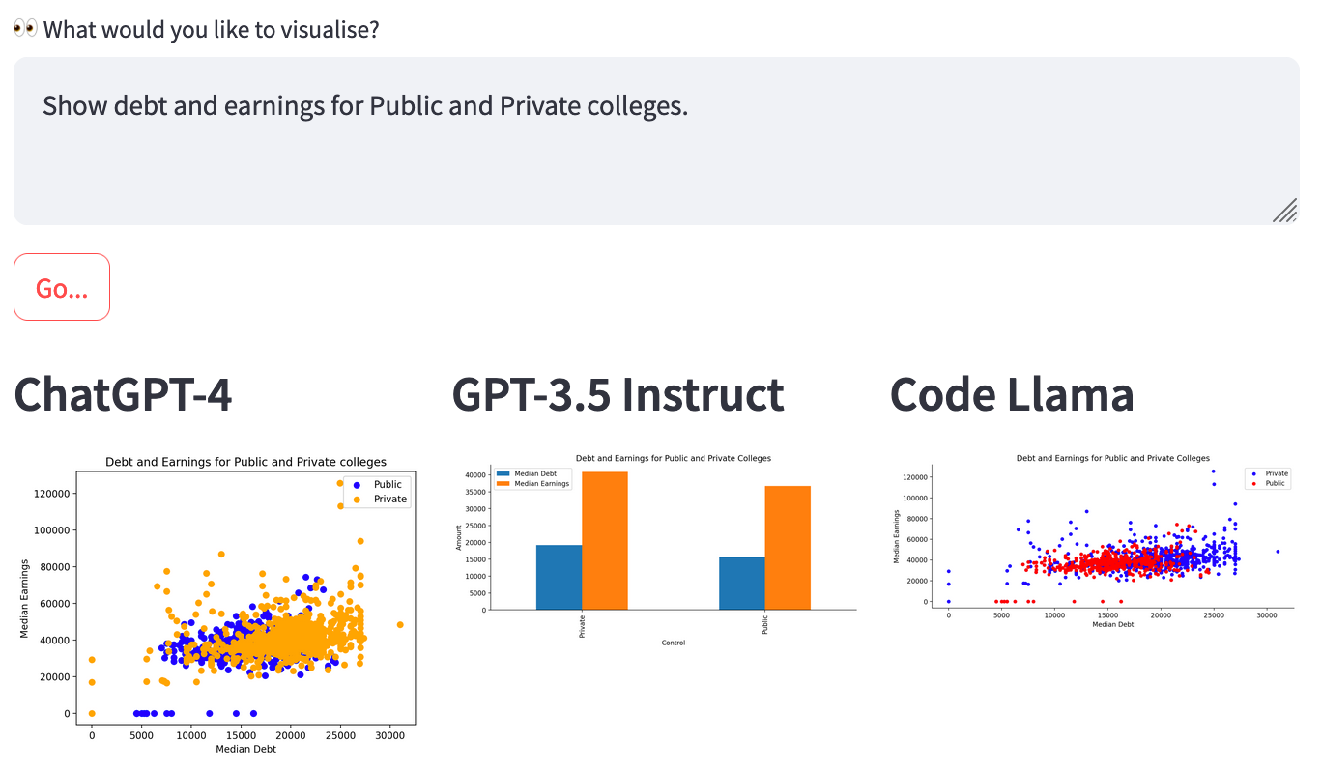Click the blue Median Debt legend swatch
1322x771 pixels.
coord(503,473)
